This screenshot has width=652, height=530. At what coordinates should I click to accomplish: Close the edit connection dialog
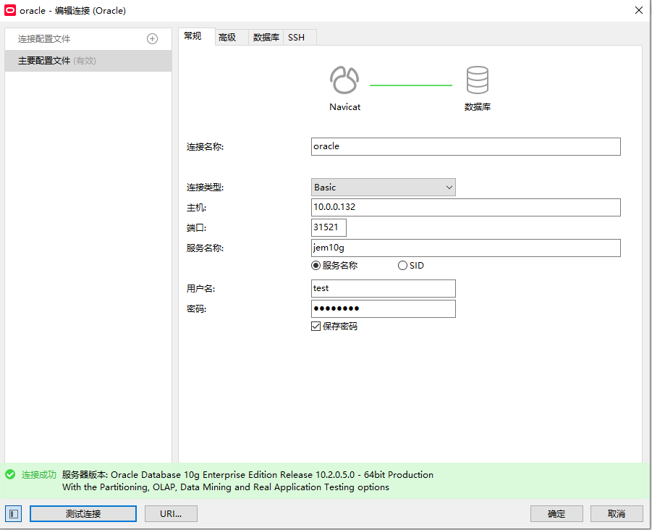click(639, 10)
